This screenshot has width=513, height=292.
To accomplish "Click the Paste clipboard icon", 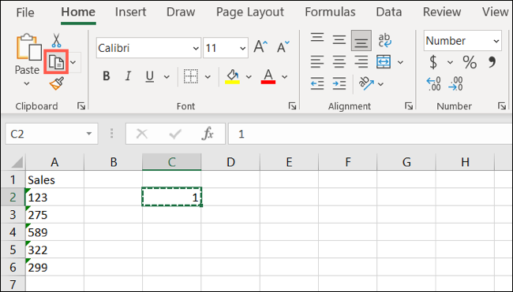I will point(28,47).
